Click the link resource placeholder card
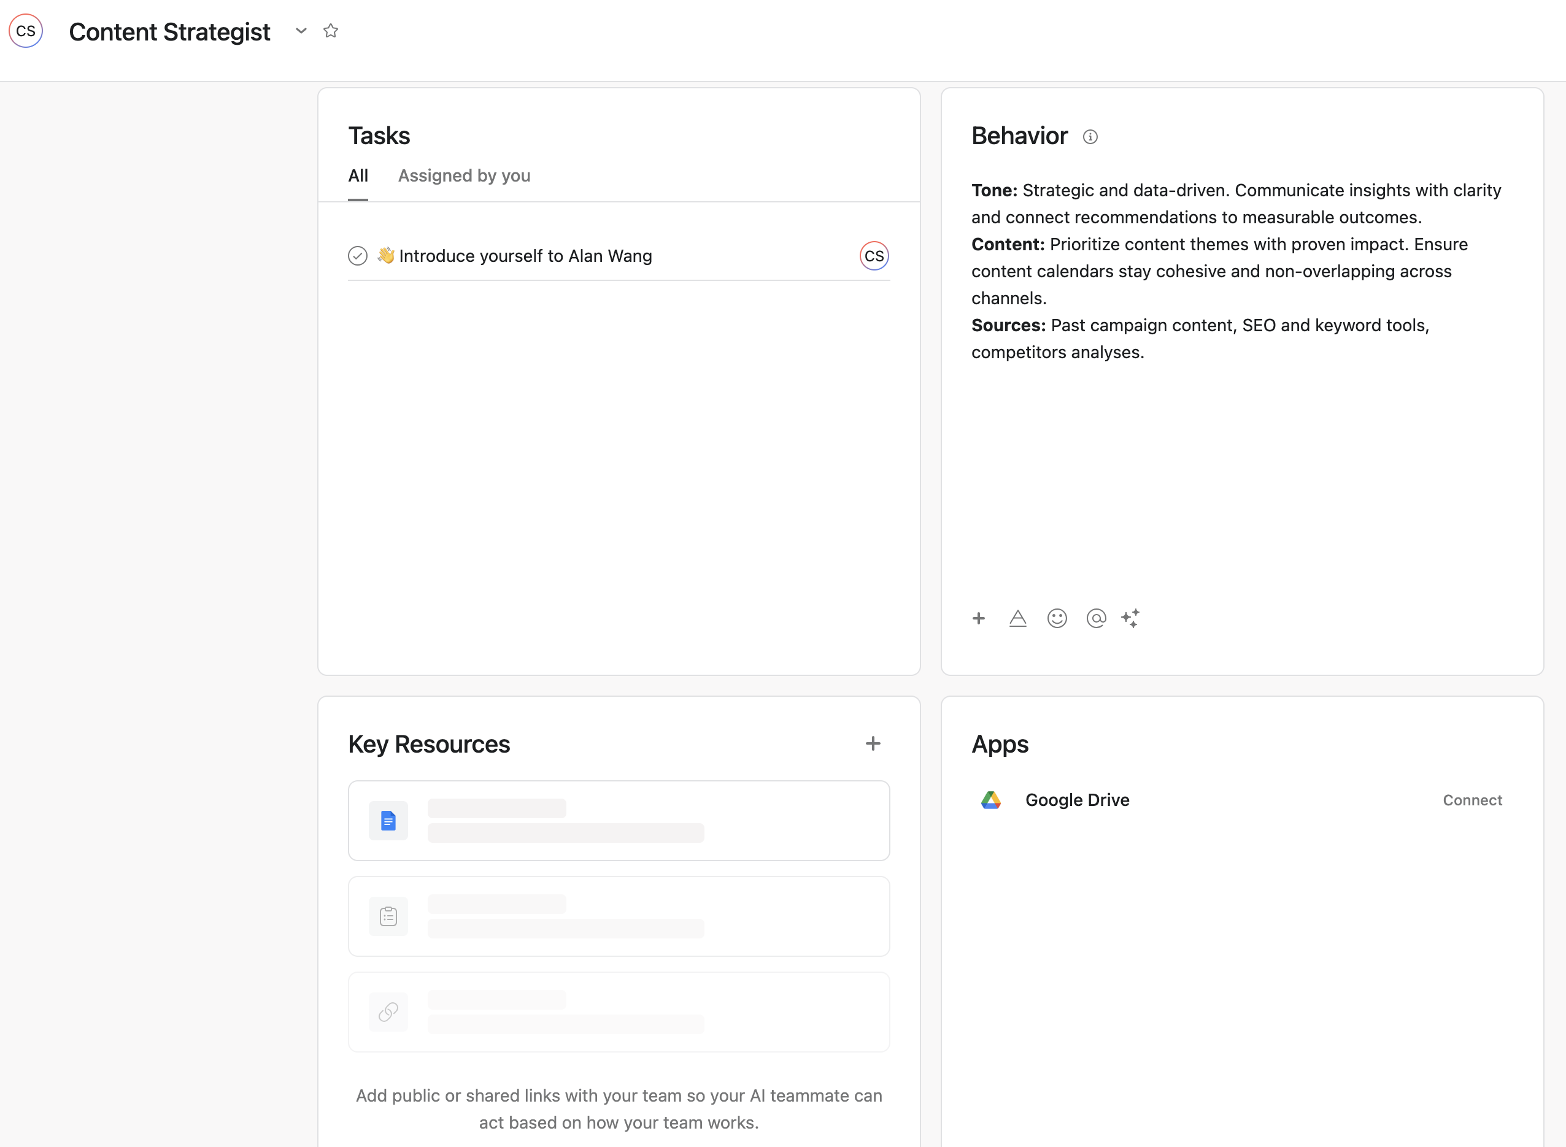Image resolution: width=1566 pixels, height=1147 pixels. point(618,1011)
